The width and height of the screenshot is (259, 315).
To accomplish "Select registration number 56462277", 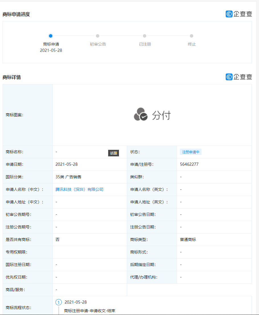I will click(189, 164).
